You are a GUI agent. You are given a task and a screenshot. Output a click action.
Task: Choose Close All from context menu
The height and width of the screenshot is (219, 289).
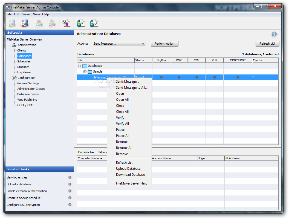[x=129, y=111]
